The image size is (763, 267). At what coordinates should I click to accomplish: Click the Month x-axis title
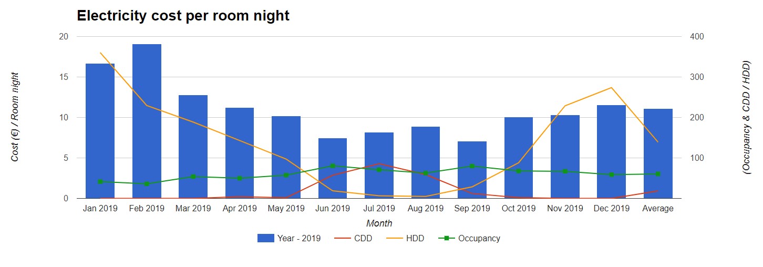[x=379, y=223]
